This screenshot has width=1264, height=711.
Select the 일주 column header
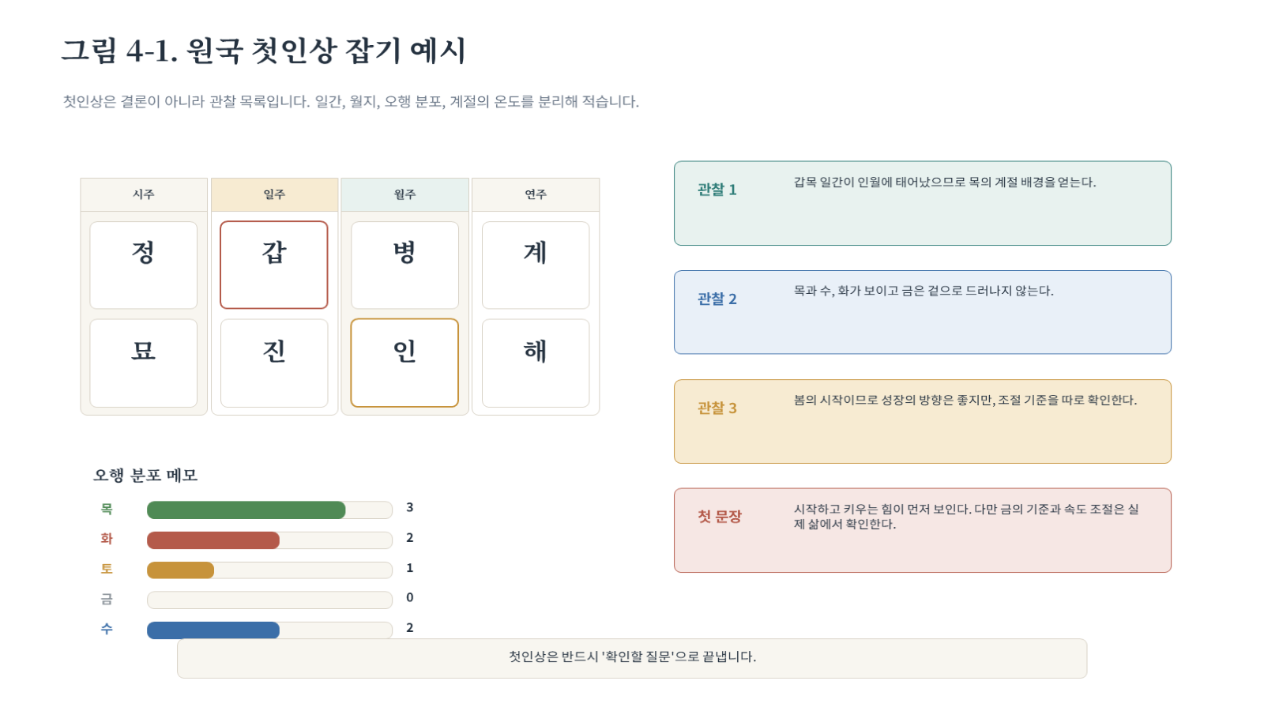pos(274,194)
